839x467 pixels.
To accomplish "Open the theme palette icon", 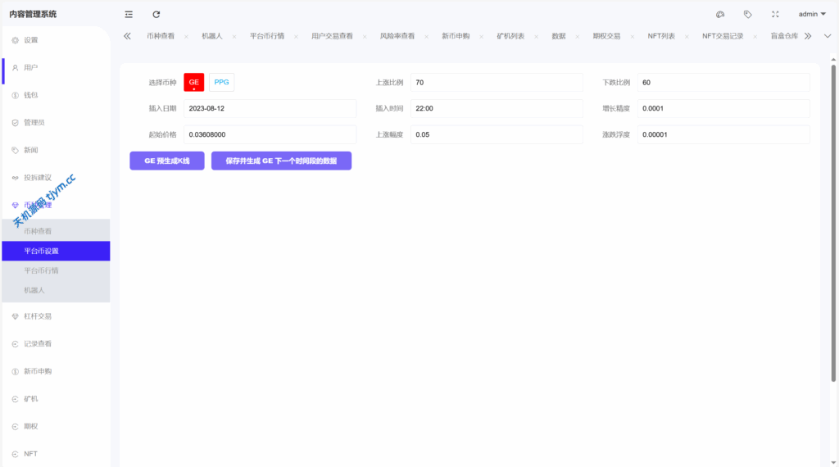I will pyautogui.click(x=720, y=14).
